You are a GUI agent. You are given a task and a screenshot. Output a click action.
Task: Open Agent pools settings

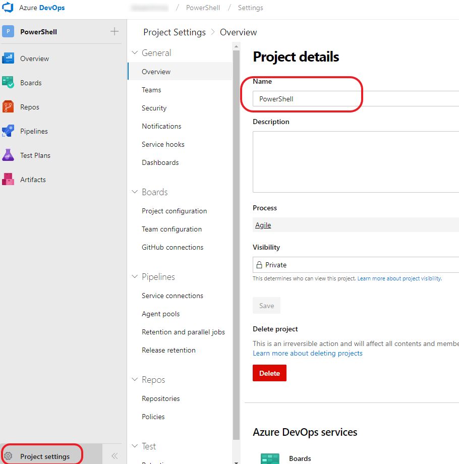tap(160, 314)
